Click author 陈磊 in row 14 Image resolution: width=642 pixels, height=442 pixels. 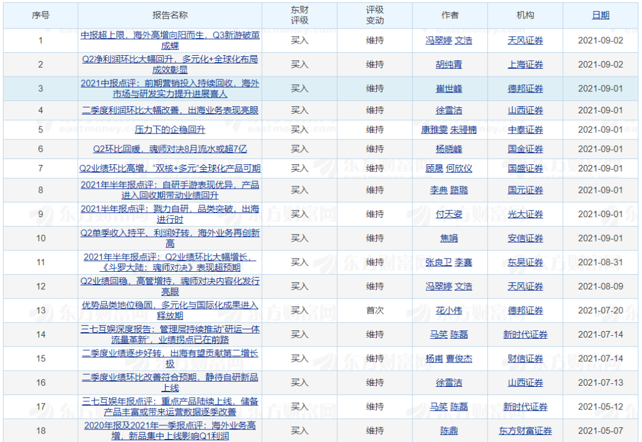pos(459,335)
